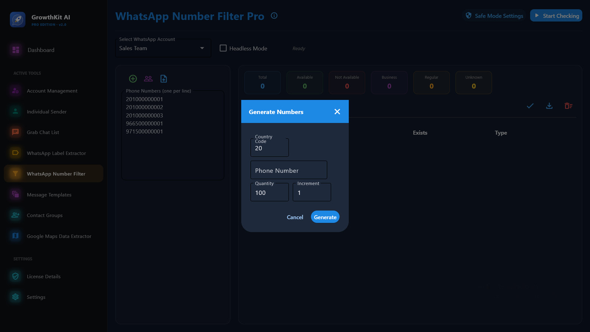Open Contact Groups in sidebar
Screen dimensions: 590x332
(x=54, y=215)
